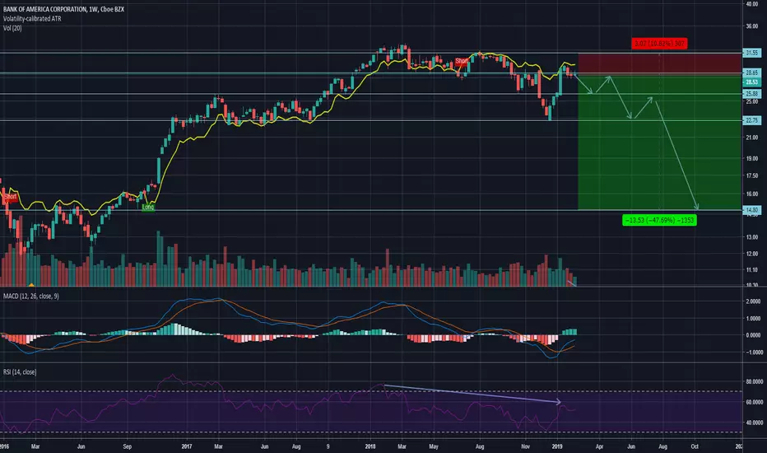Click the red Short signal label near the 2018 highs
This screenshot has height=453, width=767.
pos(462,61)
